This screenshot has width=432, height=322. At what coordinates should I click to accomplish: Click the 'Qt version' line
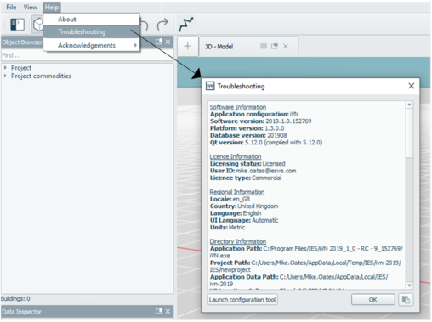coord(266,143)
